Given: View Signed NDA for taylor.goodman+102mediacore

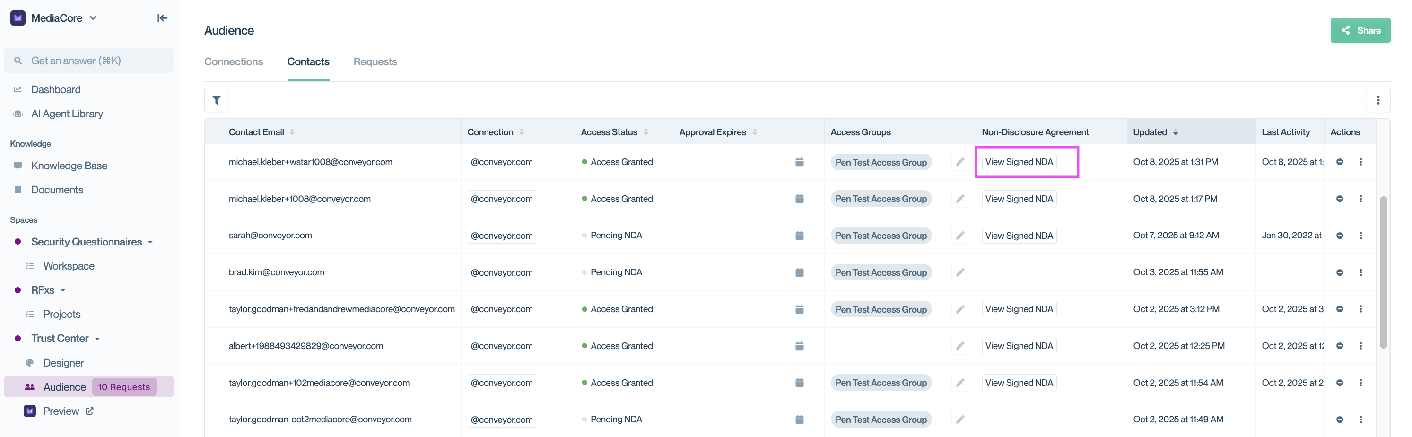Looking at the screenshot, I should pos(1019,382).
